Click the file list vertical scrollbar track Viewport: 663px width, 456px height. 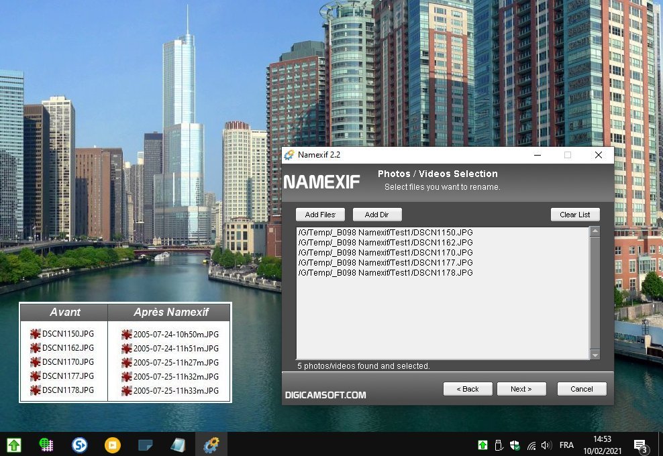[595, 293]
